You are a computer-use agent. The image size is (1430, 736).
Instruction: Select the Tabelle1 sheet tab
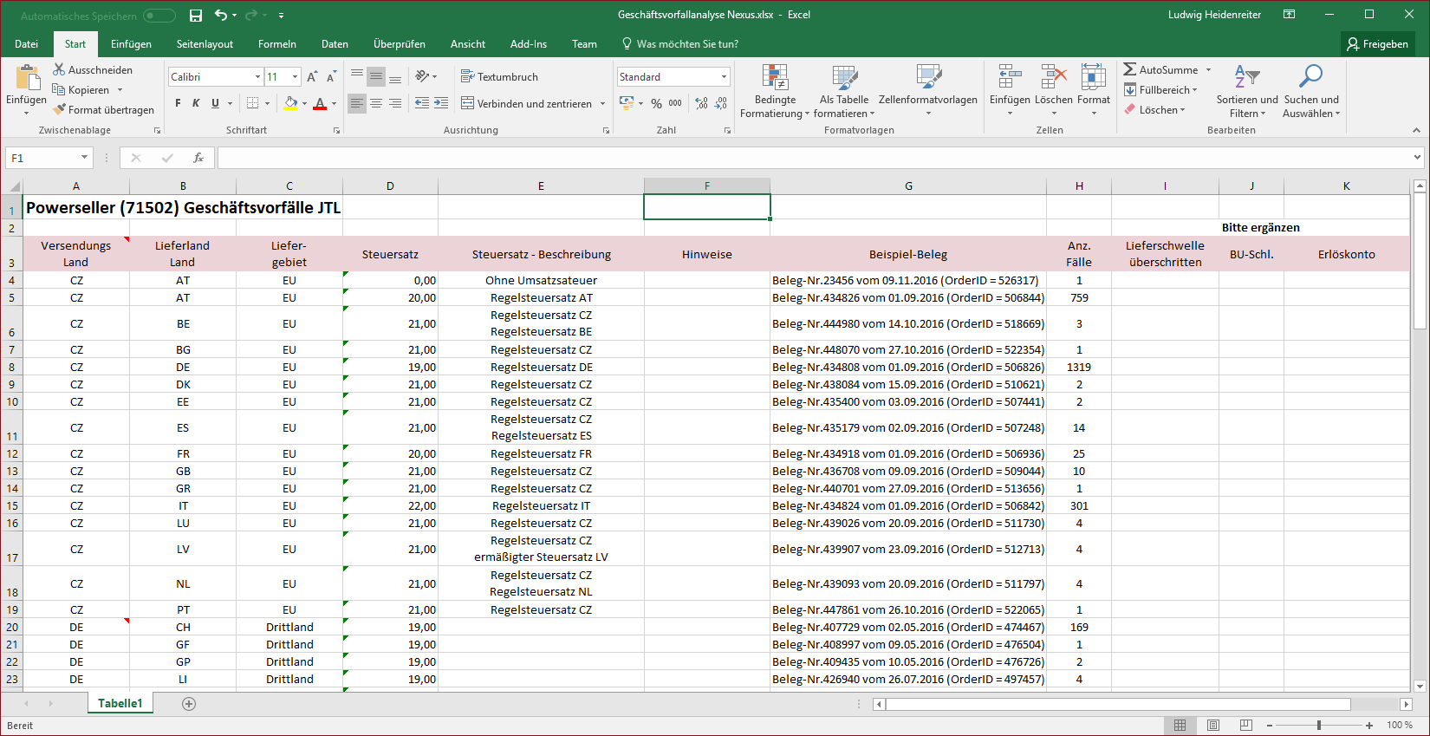120,703
